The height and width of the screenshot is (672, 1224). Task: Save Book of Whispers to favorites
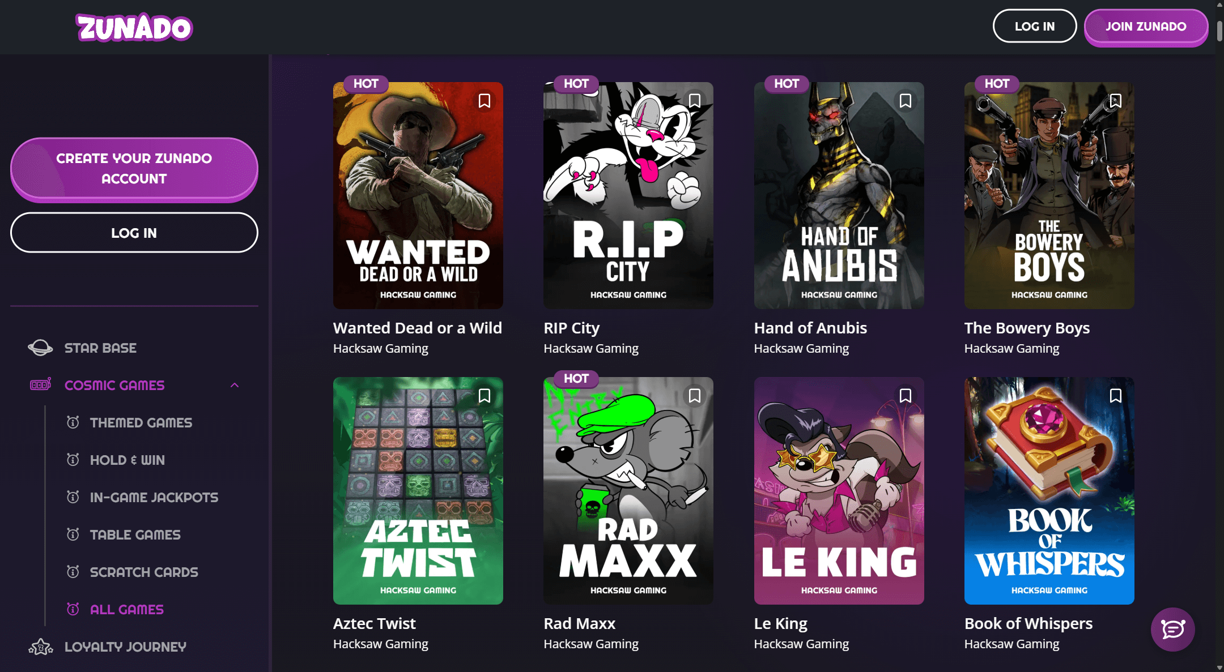1116,396
